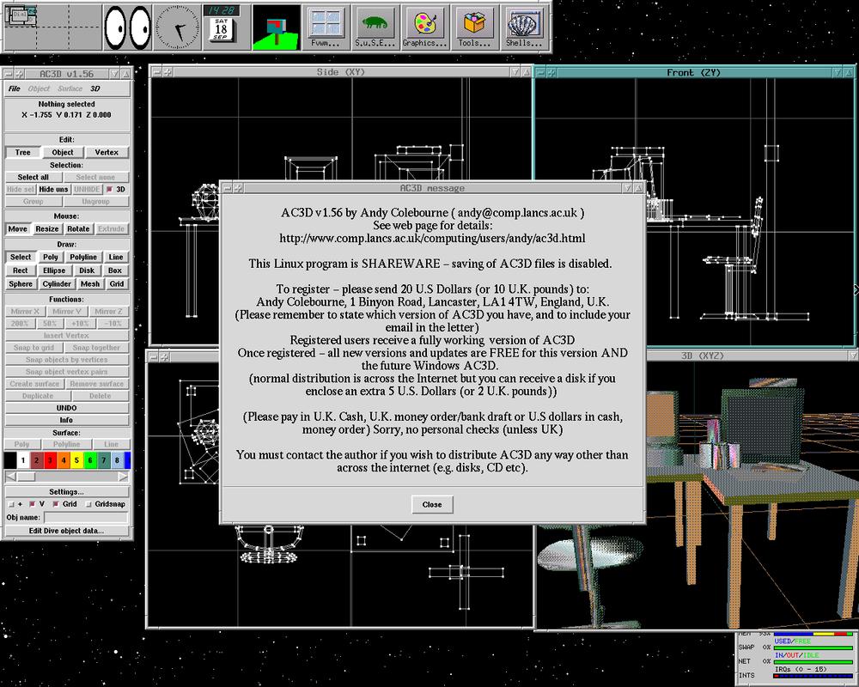This screenshot has width=859, height=687.
Task: Choose the Grid draw tool
Action: pyautogui.click(x=117, y=283)
